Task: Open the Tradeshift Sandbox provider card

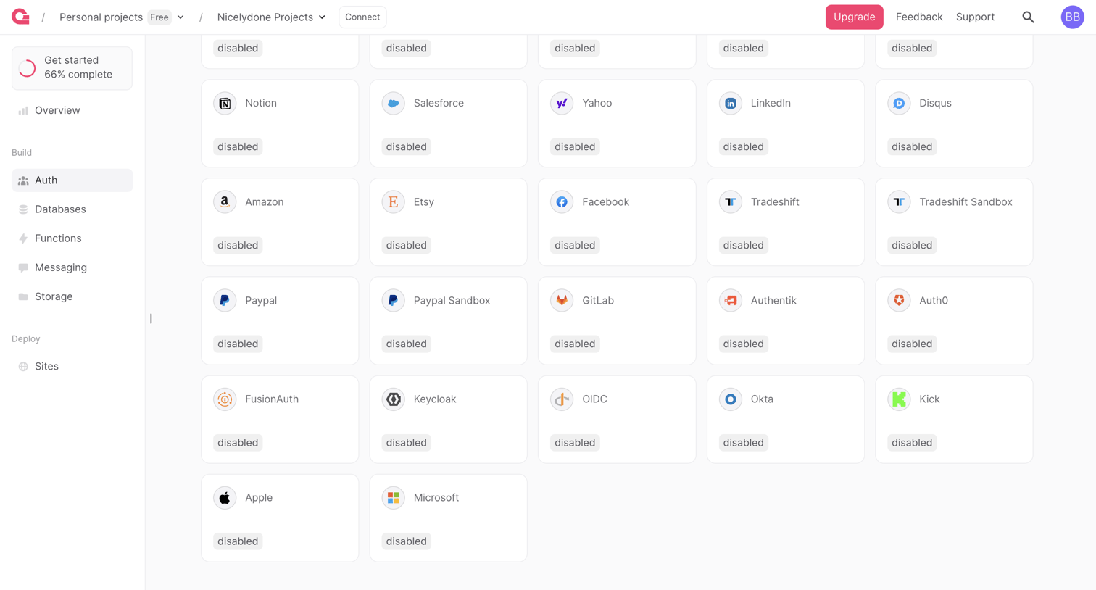Action: (x=954, y=222)
